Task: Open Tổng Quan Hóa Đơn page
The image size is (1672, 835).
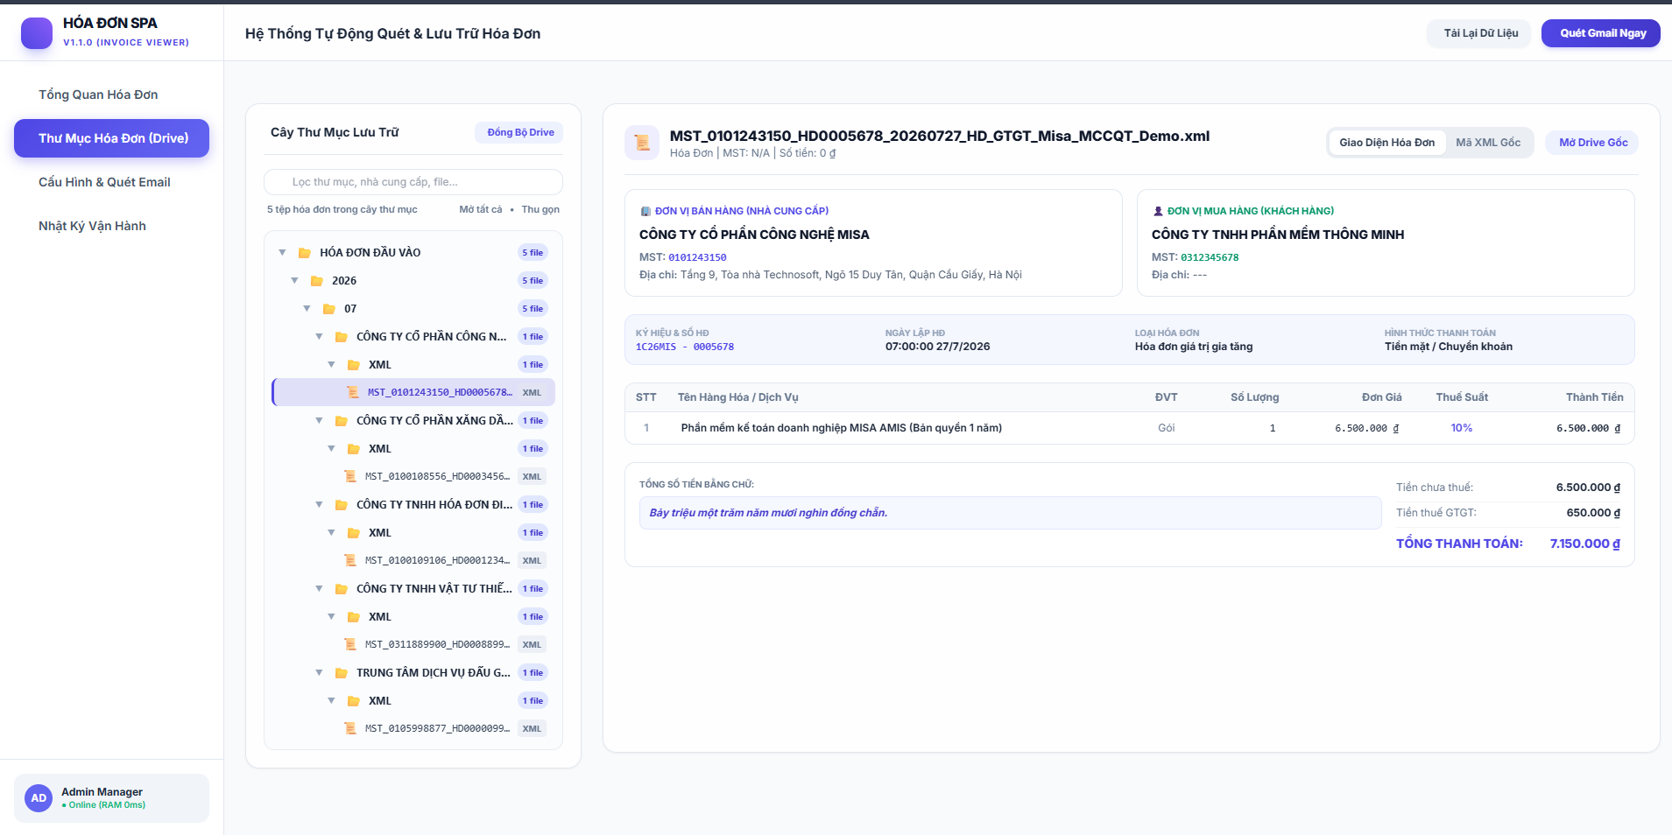Action: click(x=111, y=95)
